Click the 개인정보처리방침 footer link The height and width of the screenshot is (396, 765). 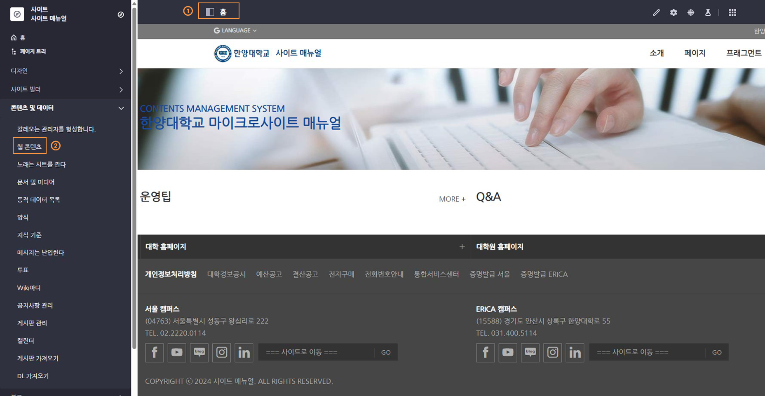pos(171,274)
